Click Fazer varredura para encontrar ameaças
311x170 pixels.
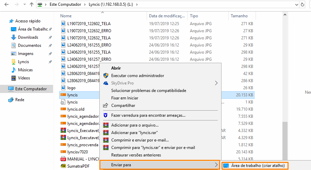pyautogui.click(x=148, y=115)
